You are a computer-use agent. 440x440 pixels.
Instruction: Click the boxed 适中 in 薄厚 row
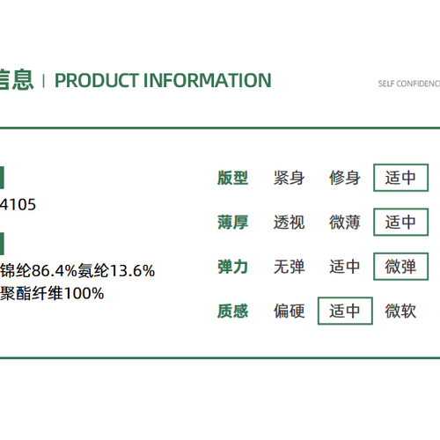[400, 222]
